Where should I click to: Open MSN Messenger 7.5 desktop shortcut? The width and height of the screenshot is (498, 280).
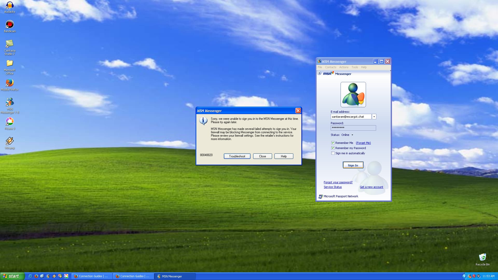10,102
